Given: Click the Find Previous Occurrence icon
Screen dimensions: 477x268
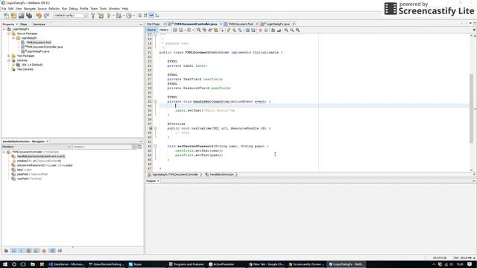Looking at the screenshot, I should [x=204, y=30].
